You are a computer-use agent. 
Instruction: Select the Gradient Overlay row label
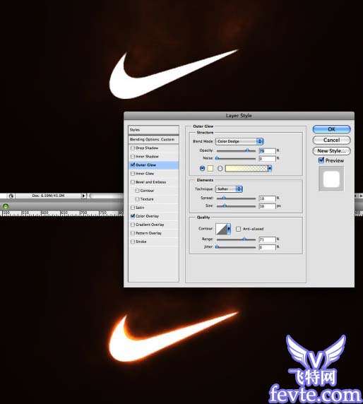(x=150, y=225)
